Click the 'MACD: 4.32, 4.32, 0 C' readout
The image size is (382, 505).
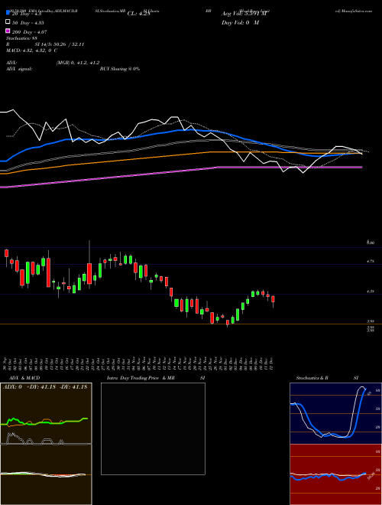click(x=31, y=50)
